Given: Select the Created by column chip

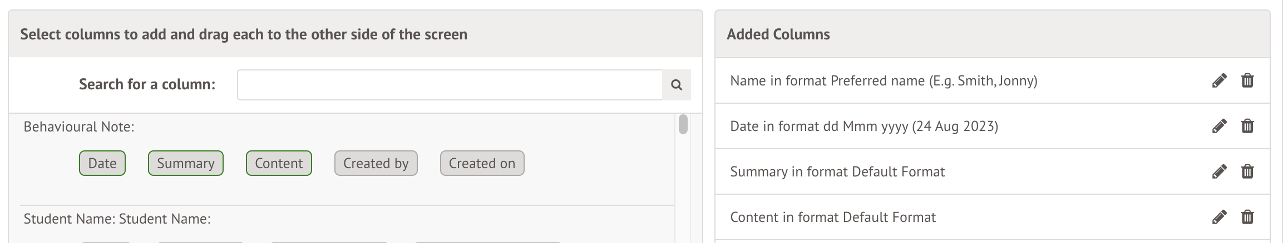Looking at the screenshot, I should 376,163.
